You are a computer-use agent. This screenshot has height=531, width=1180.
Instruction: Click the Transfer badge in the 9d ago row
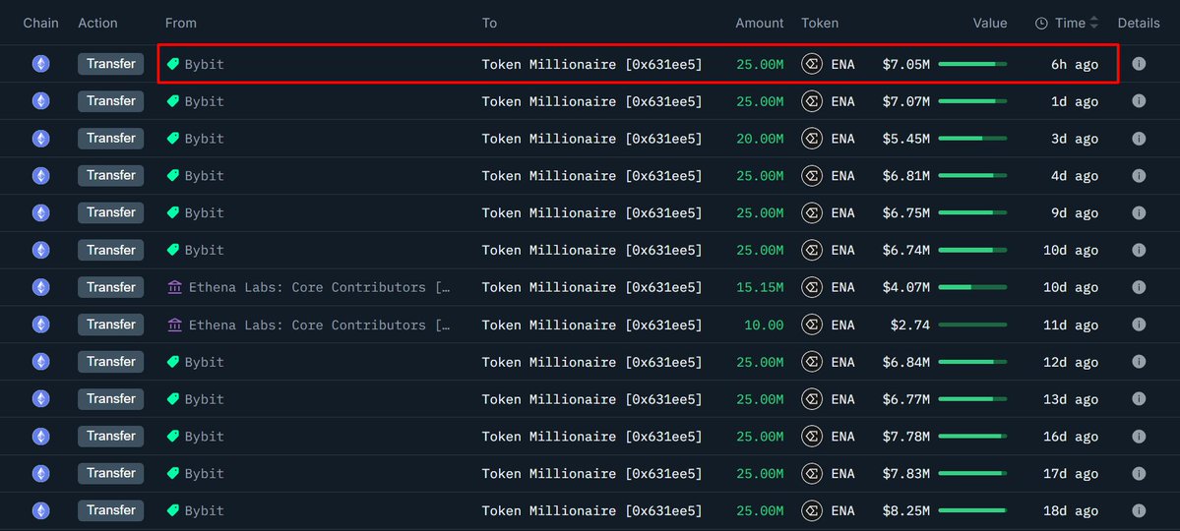click(110, 212)
